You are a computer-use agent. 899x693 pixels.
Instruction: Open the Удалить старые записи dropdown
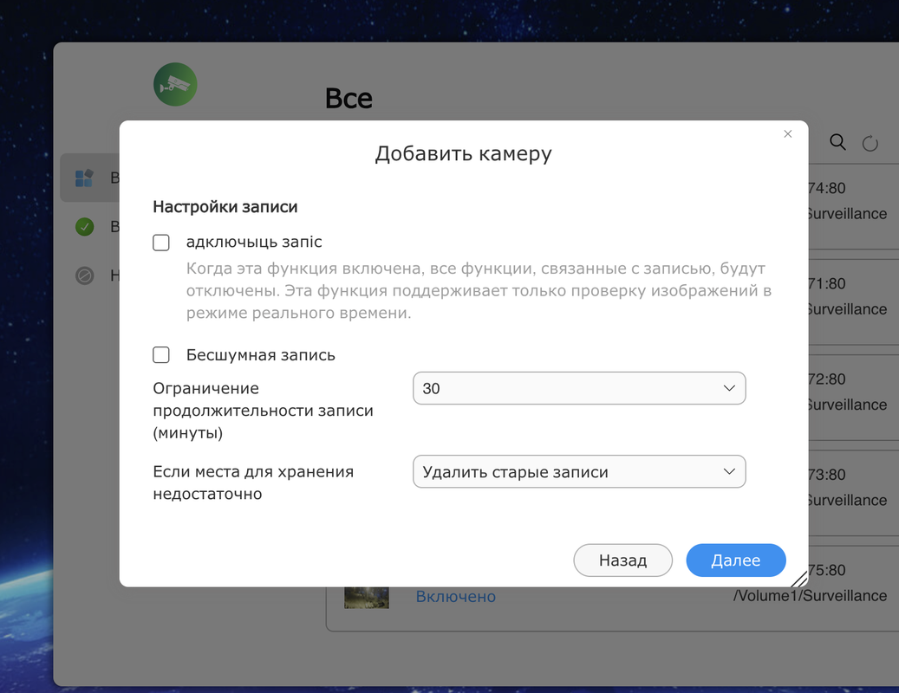click(579, 472)
